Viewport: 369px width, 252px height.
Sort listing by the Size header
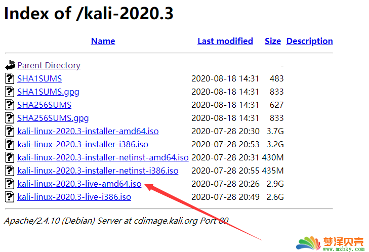(x=273, y=41)
